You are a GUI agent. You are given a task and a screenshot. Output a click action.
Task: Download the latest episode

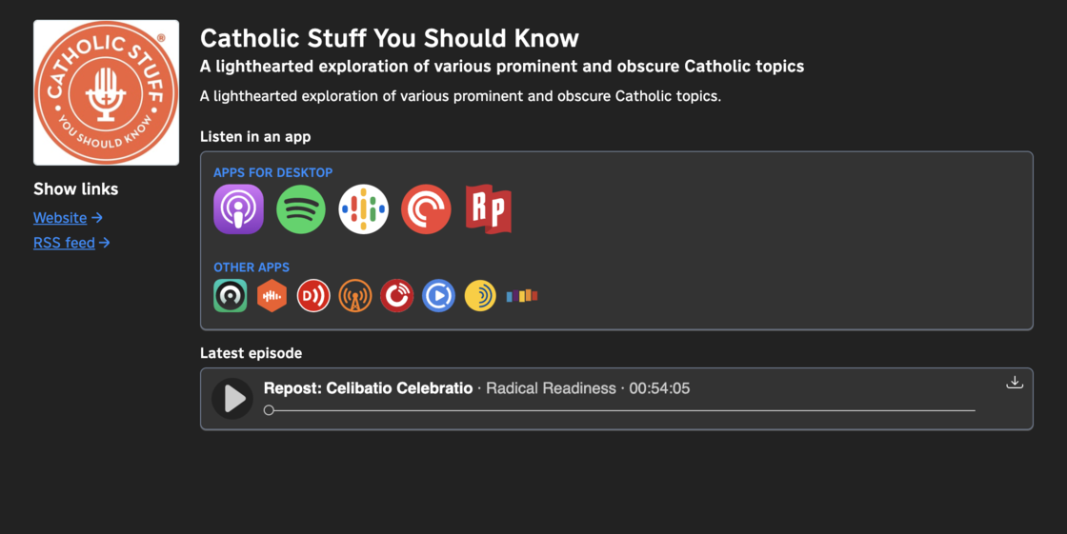pyautogui.click(x=1015, y=383)
